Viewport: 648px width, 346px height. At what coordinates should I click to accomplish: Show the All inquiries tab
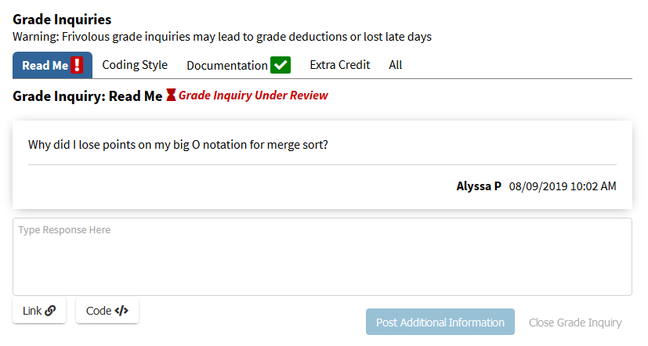[x=396, y=65]
